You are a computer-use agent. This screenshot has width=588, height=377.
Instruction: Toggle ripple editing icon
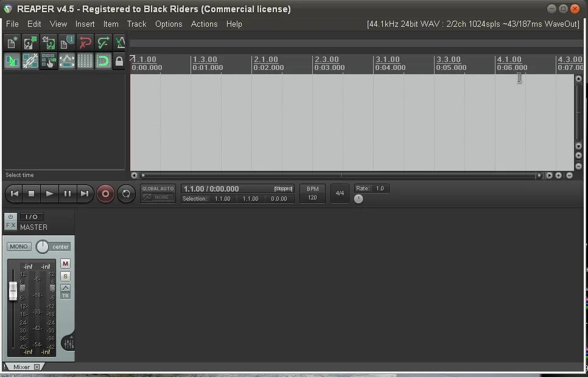49,61
